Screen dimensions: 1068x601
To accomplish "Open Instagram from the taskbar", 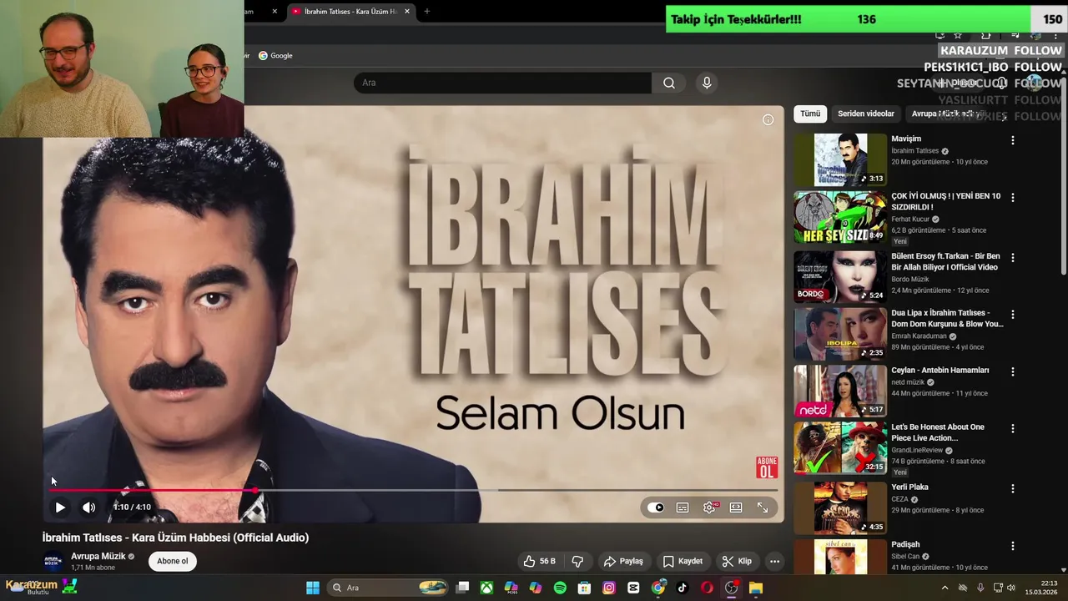I will [x=609, y=588].
